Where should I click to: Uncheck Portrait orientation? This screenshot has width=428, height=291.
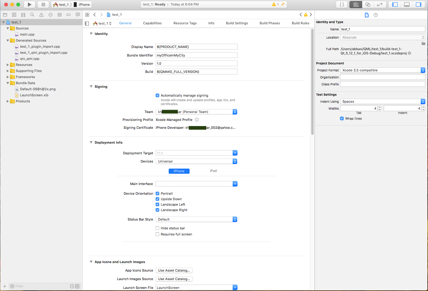pos(157,193)
